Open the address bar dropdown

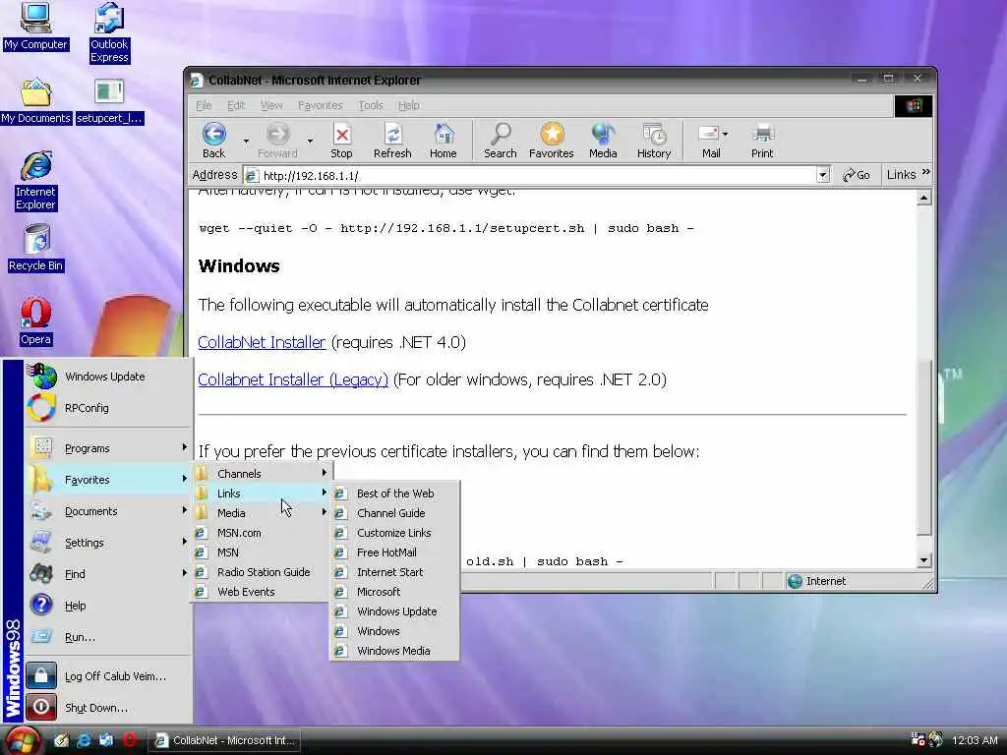click(x=823, y=175)
